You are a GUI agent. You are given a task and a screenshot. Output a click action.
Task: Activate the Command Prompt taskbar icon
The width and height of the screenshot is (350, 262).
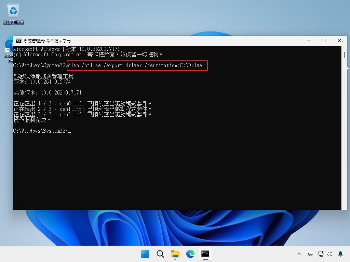tap(205, 254)
